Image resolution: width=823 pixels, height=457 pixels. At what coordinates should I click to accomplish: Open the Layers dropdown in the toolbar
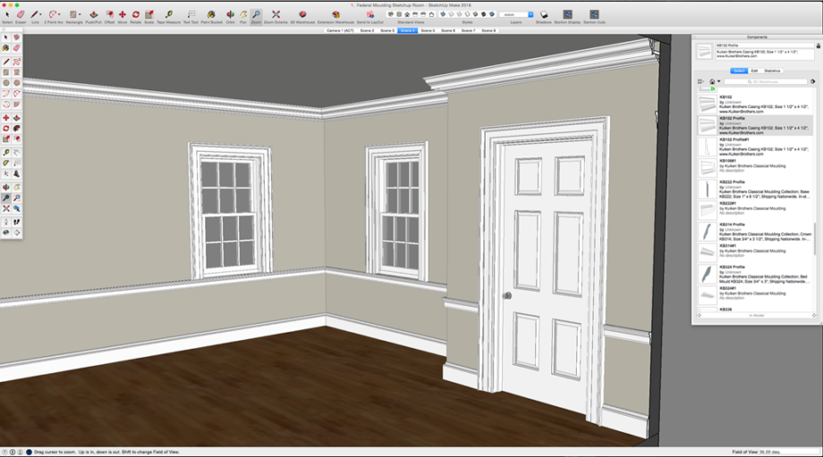(516, 15)
